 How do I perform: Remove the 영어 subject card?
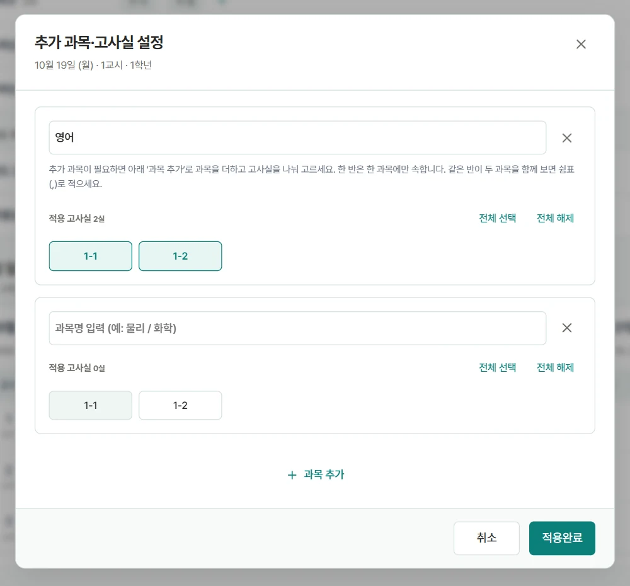click(x=567, y=138)
